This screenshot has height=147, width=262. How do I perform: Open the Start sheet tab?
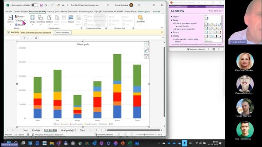click(82, 130)
